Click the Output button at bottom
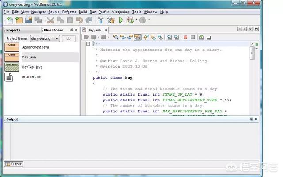283x177 pixels. pyautogui.click(x=14, y=164)
